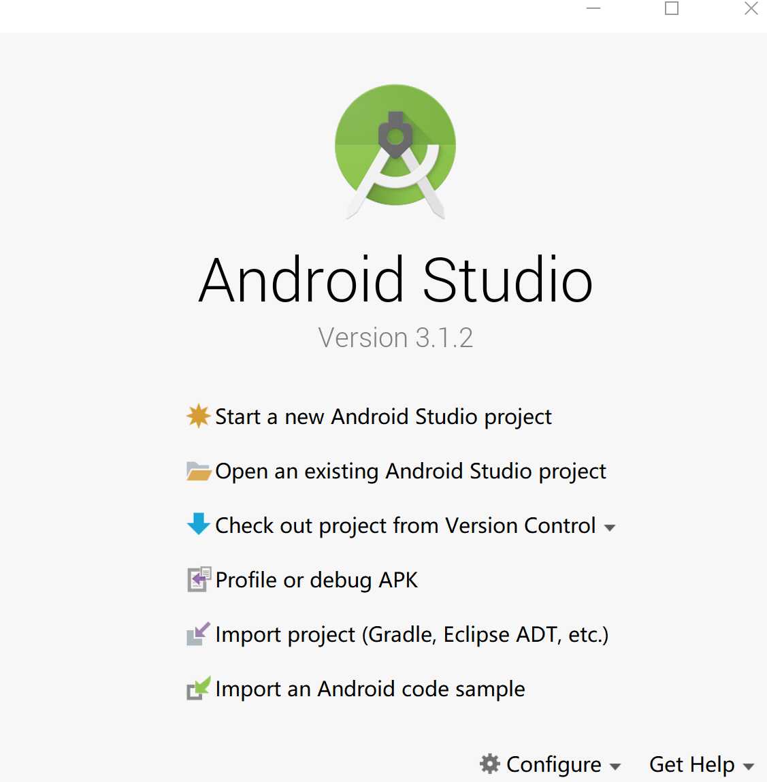Click the open folder icon
767x782 pixels.
pyautogui.click(x=199, y=471)
